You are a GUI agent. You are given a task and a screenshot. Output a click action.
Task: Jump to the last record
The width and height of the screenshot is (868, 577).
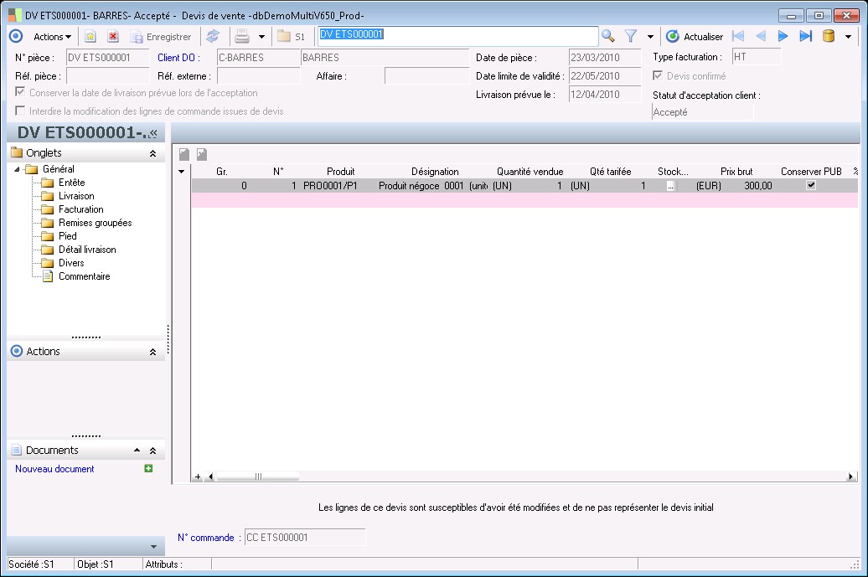tap(805, 36)
